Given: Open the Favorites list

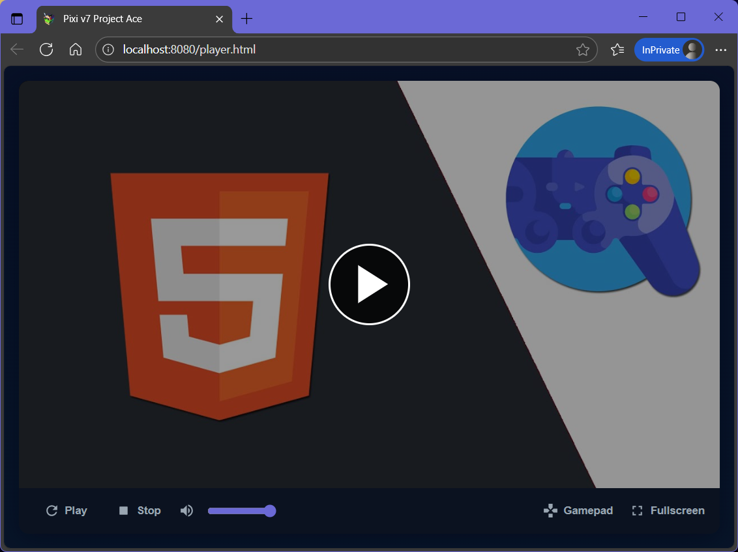Looking at the screenshot, I should click(617, 50).
